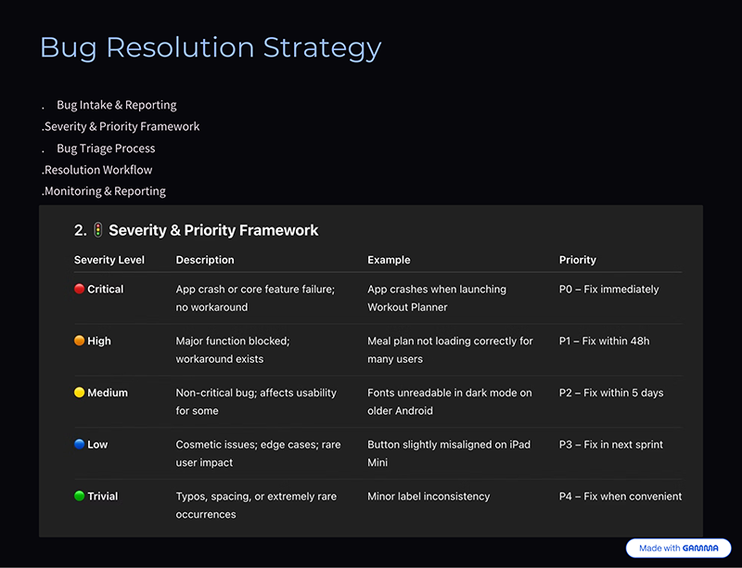This screenshot has width=742, height=568.
Task: Select the Severity & Priority Framework list item
Action: pos(122,126)
